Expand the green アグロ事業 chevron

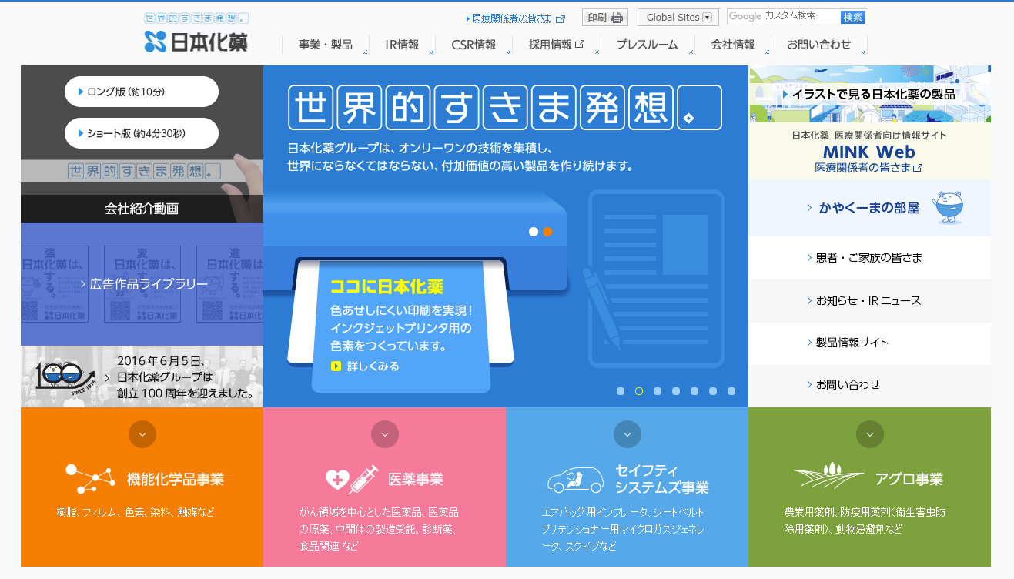[x=870, y=434]
